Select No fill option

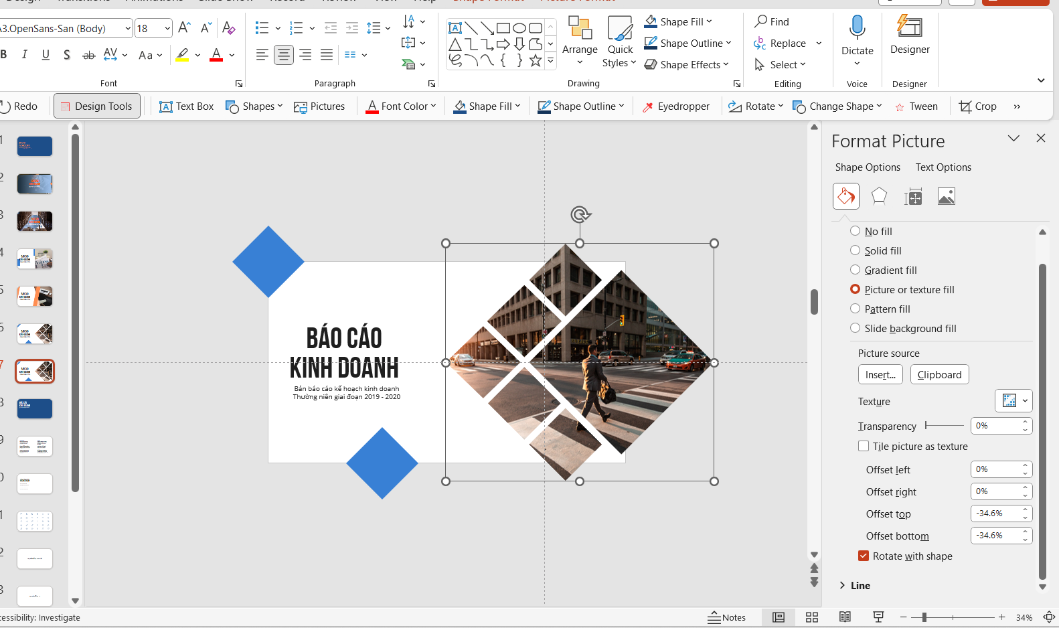click(871, 231)
